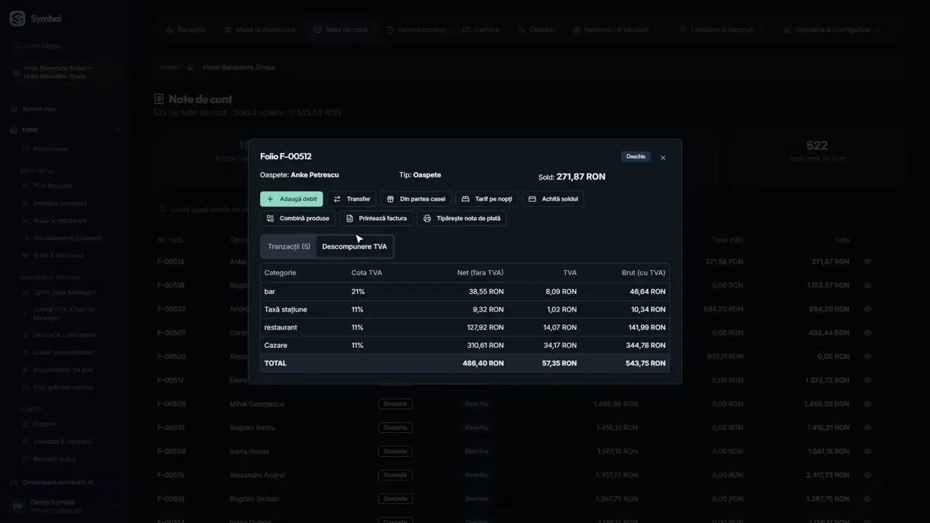Select the Descompunere TVA tab
The image size is (930, 523).
[x=355, y=246]
